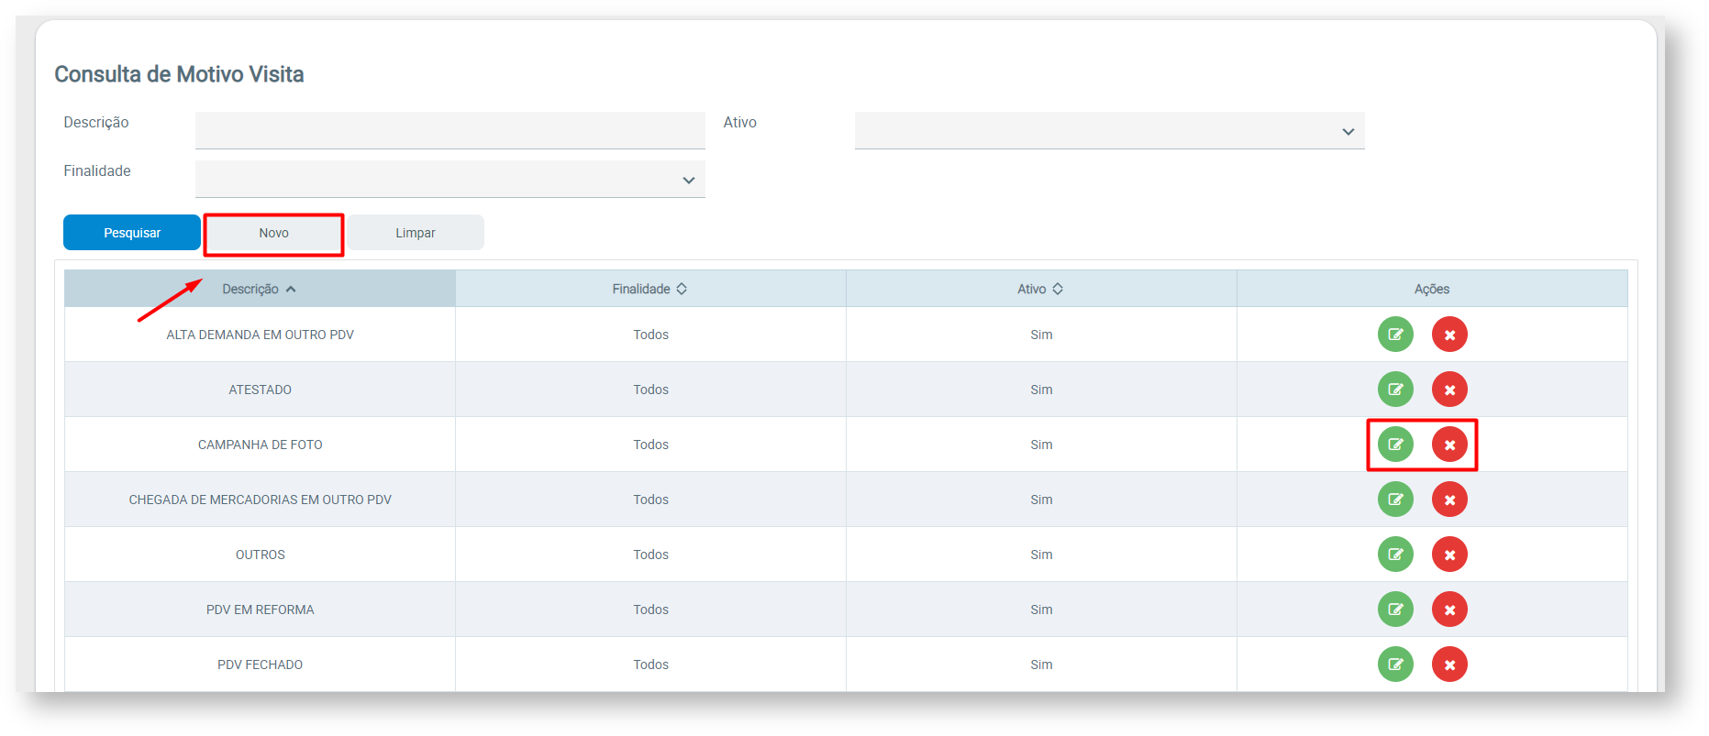This screenshot has height=736, width=1709.
Task: Select the OUTROS description cell
Action: [260, 555]
